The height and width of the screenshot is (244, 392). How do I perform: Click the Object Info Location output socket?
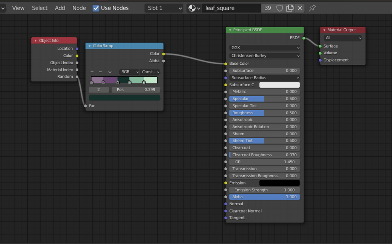point(77,49)
